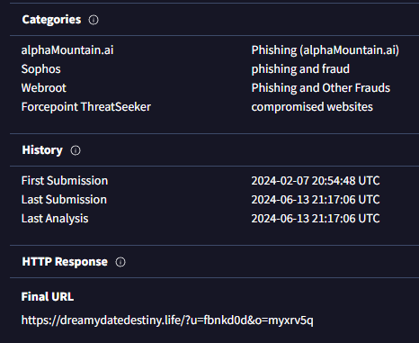Select the HTTP Response section heading
The image size is (419, 343).
coord(65,262)
